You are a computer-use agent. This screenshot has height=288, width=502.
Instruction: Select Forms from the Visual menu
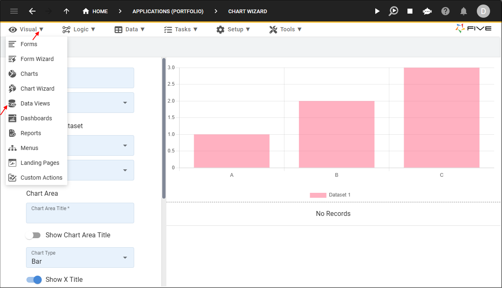(36, 44)
